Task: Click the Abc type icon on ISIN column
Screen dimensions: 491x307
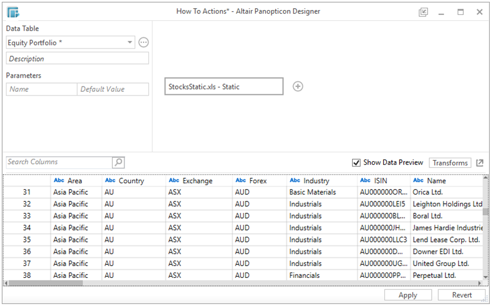Action: coord(365,180)
